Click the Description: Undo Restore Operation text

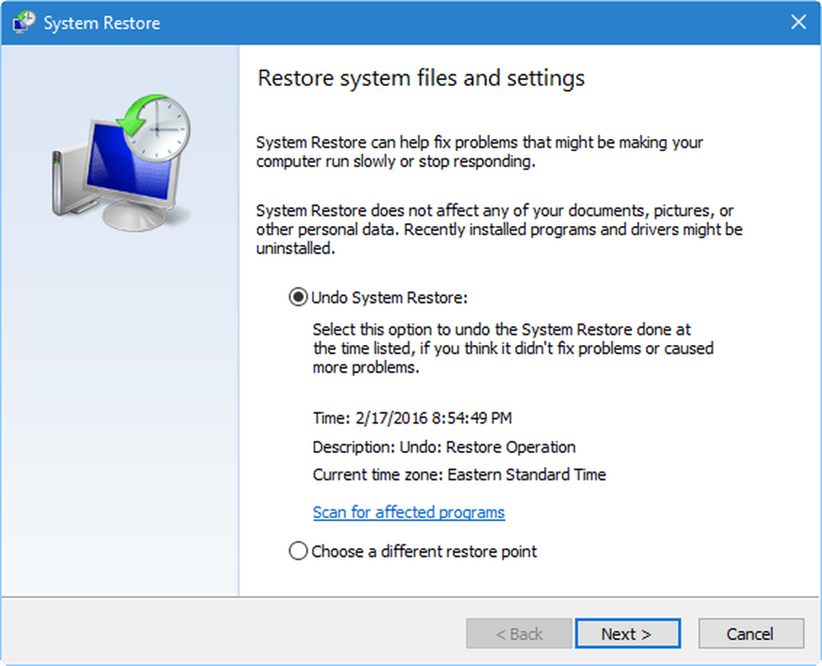pyautogui.click(x=444, y=447)
